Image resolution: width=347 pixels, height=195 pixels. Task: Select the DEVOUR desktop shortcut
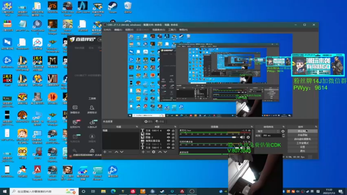[52, 7]
